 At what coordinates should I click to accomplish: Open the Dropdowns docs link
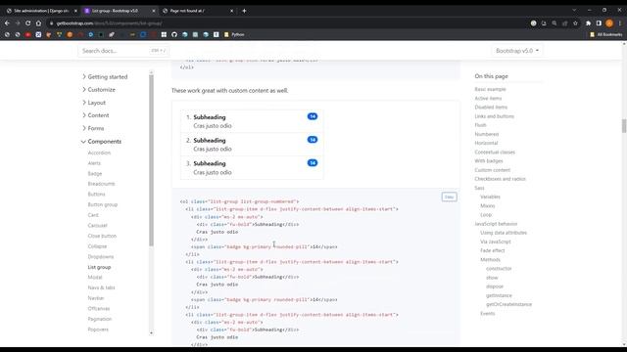(101, 256)
